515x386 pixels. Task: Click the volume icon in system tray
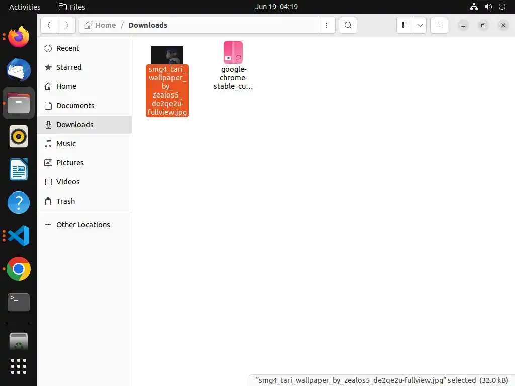pos(488,7)
